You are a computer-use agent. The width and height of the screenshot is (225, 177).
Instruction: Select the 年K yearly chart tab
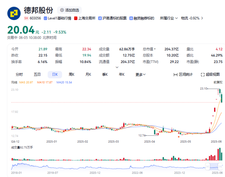(x=122, y=74)
